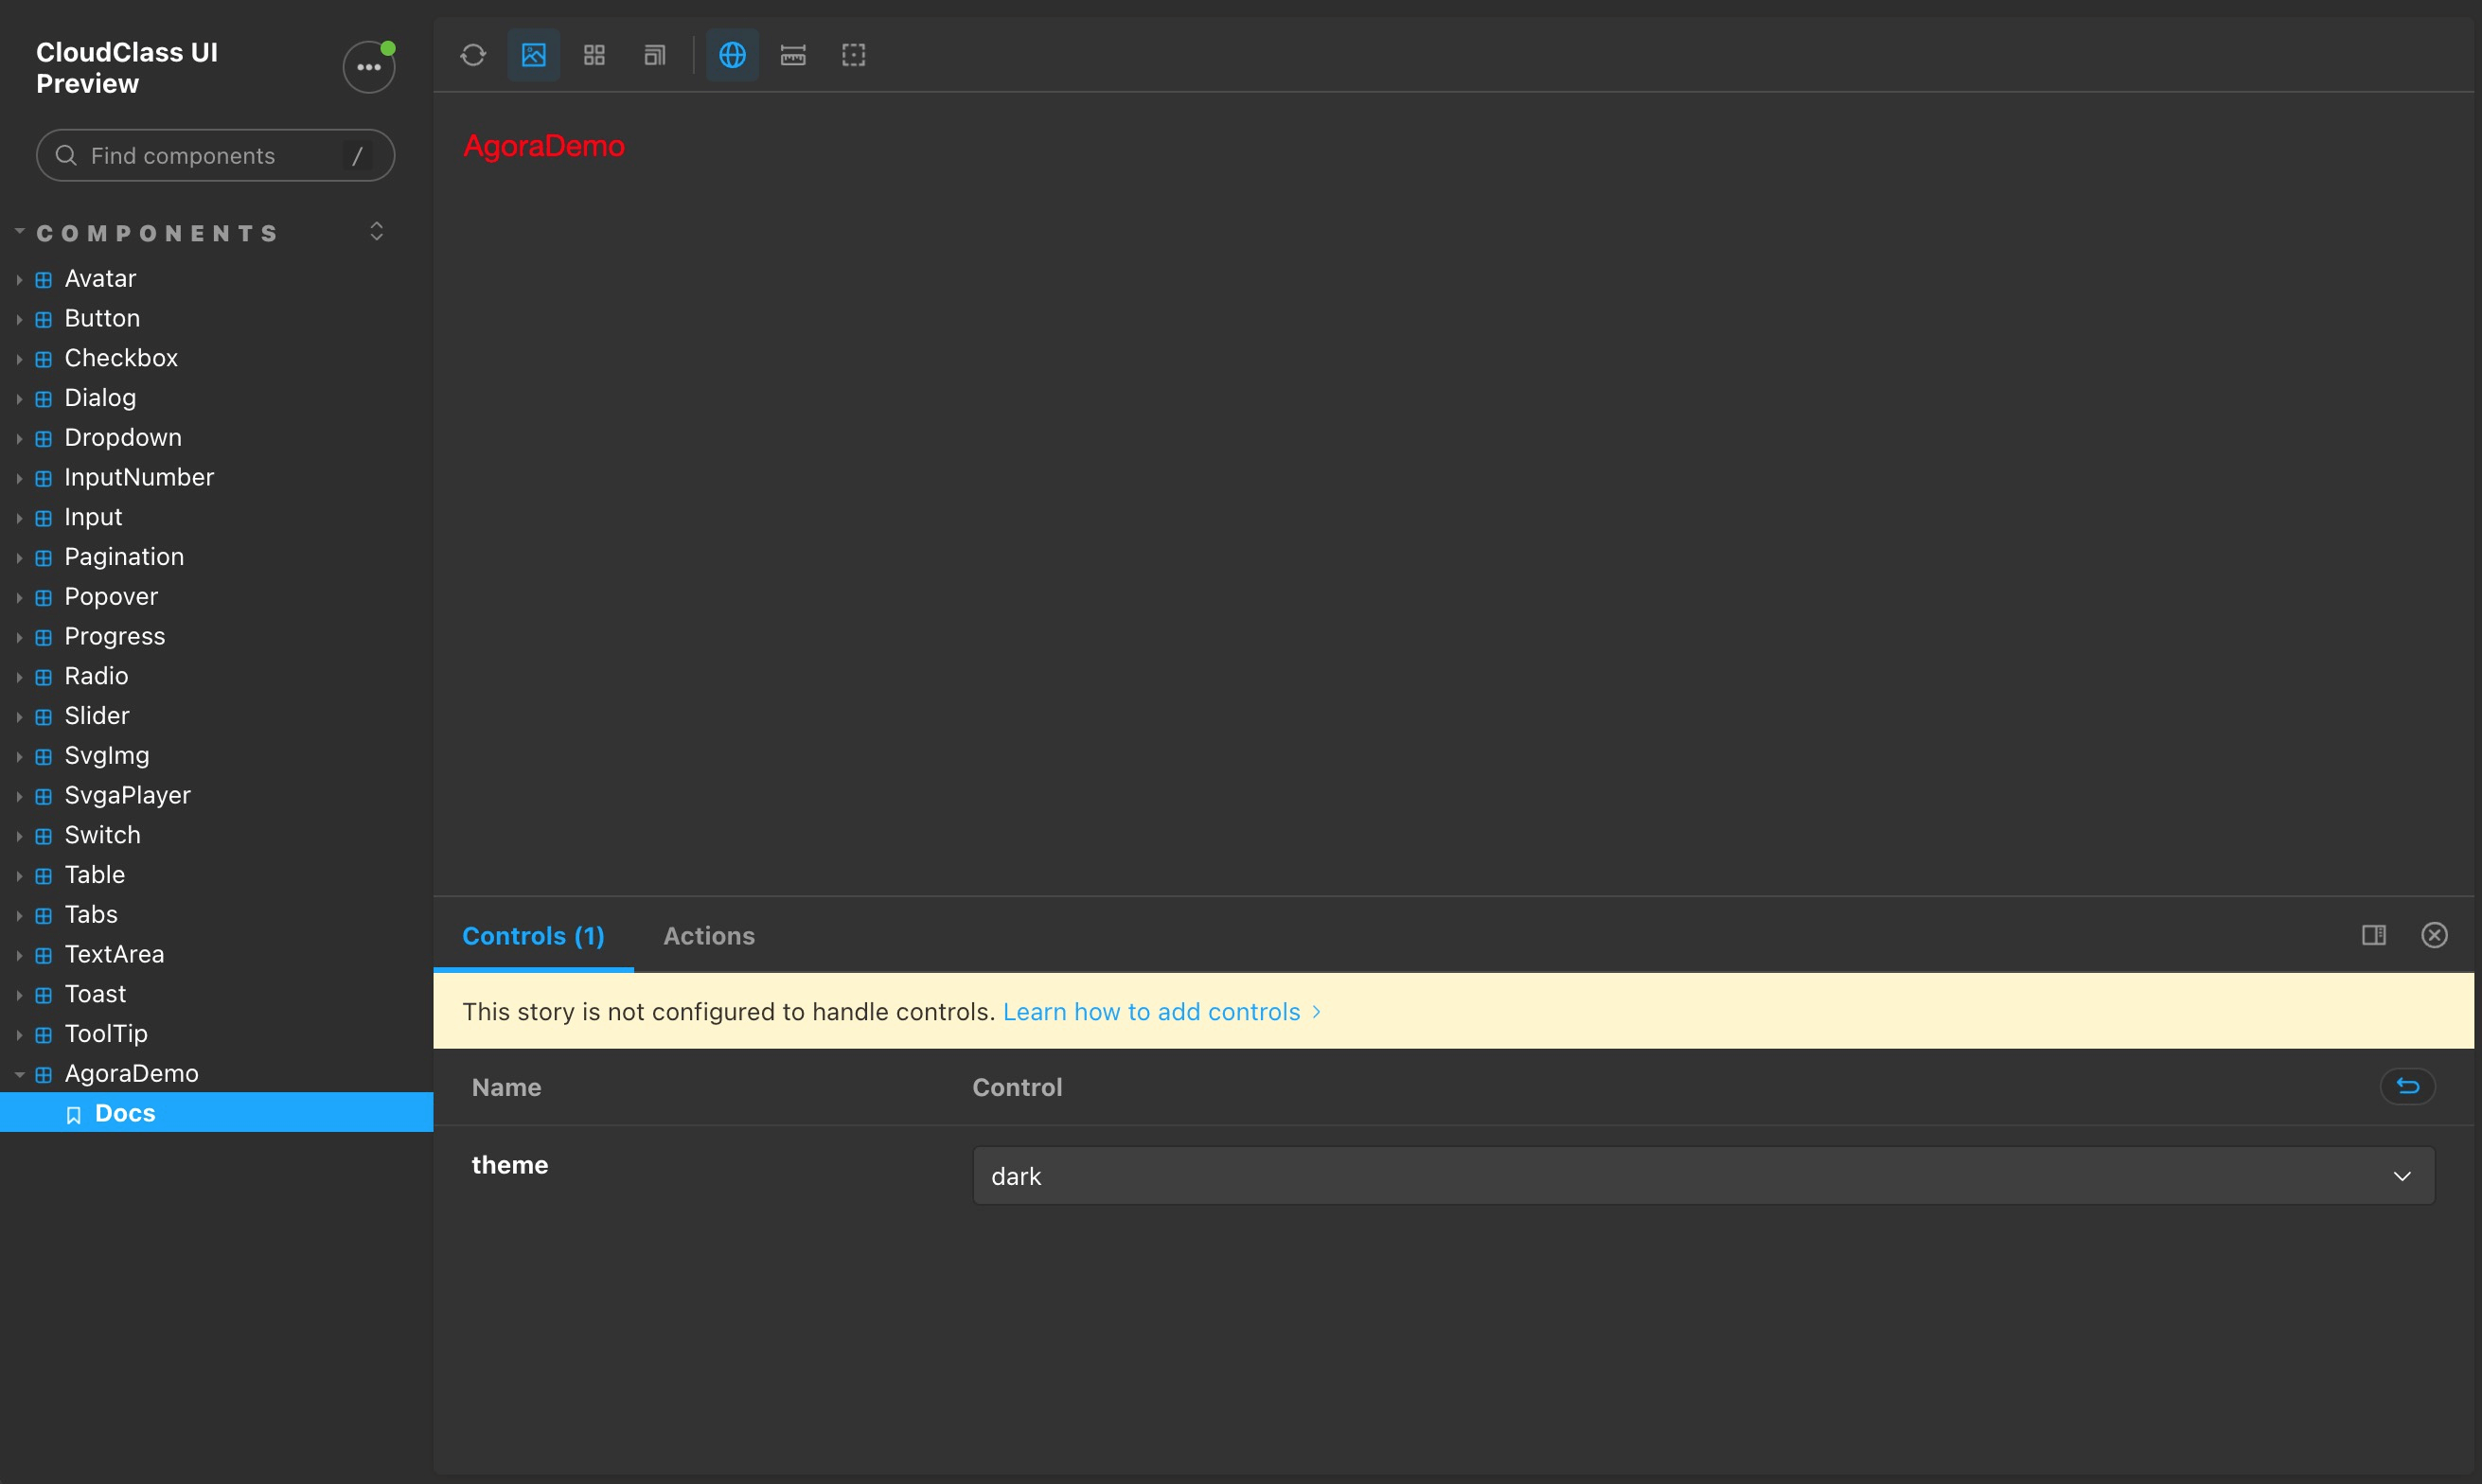Expand the Avatar component group
Image resolution: width=2482 pixels, height=1484 pixels.
coord(18,277)
